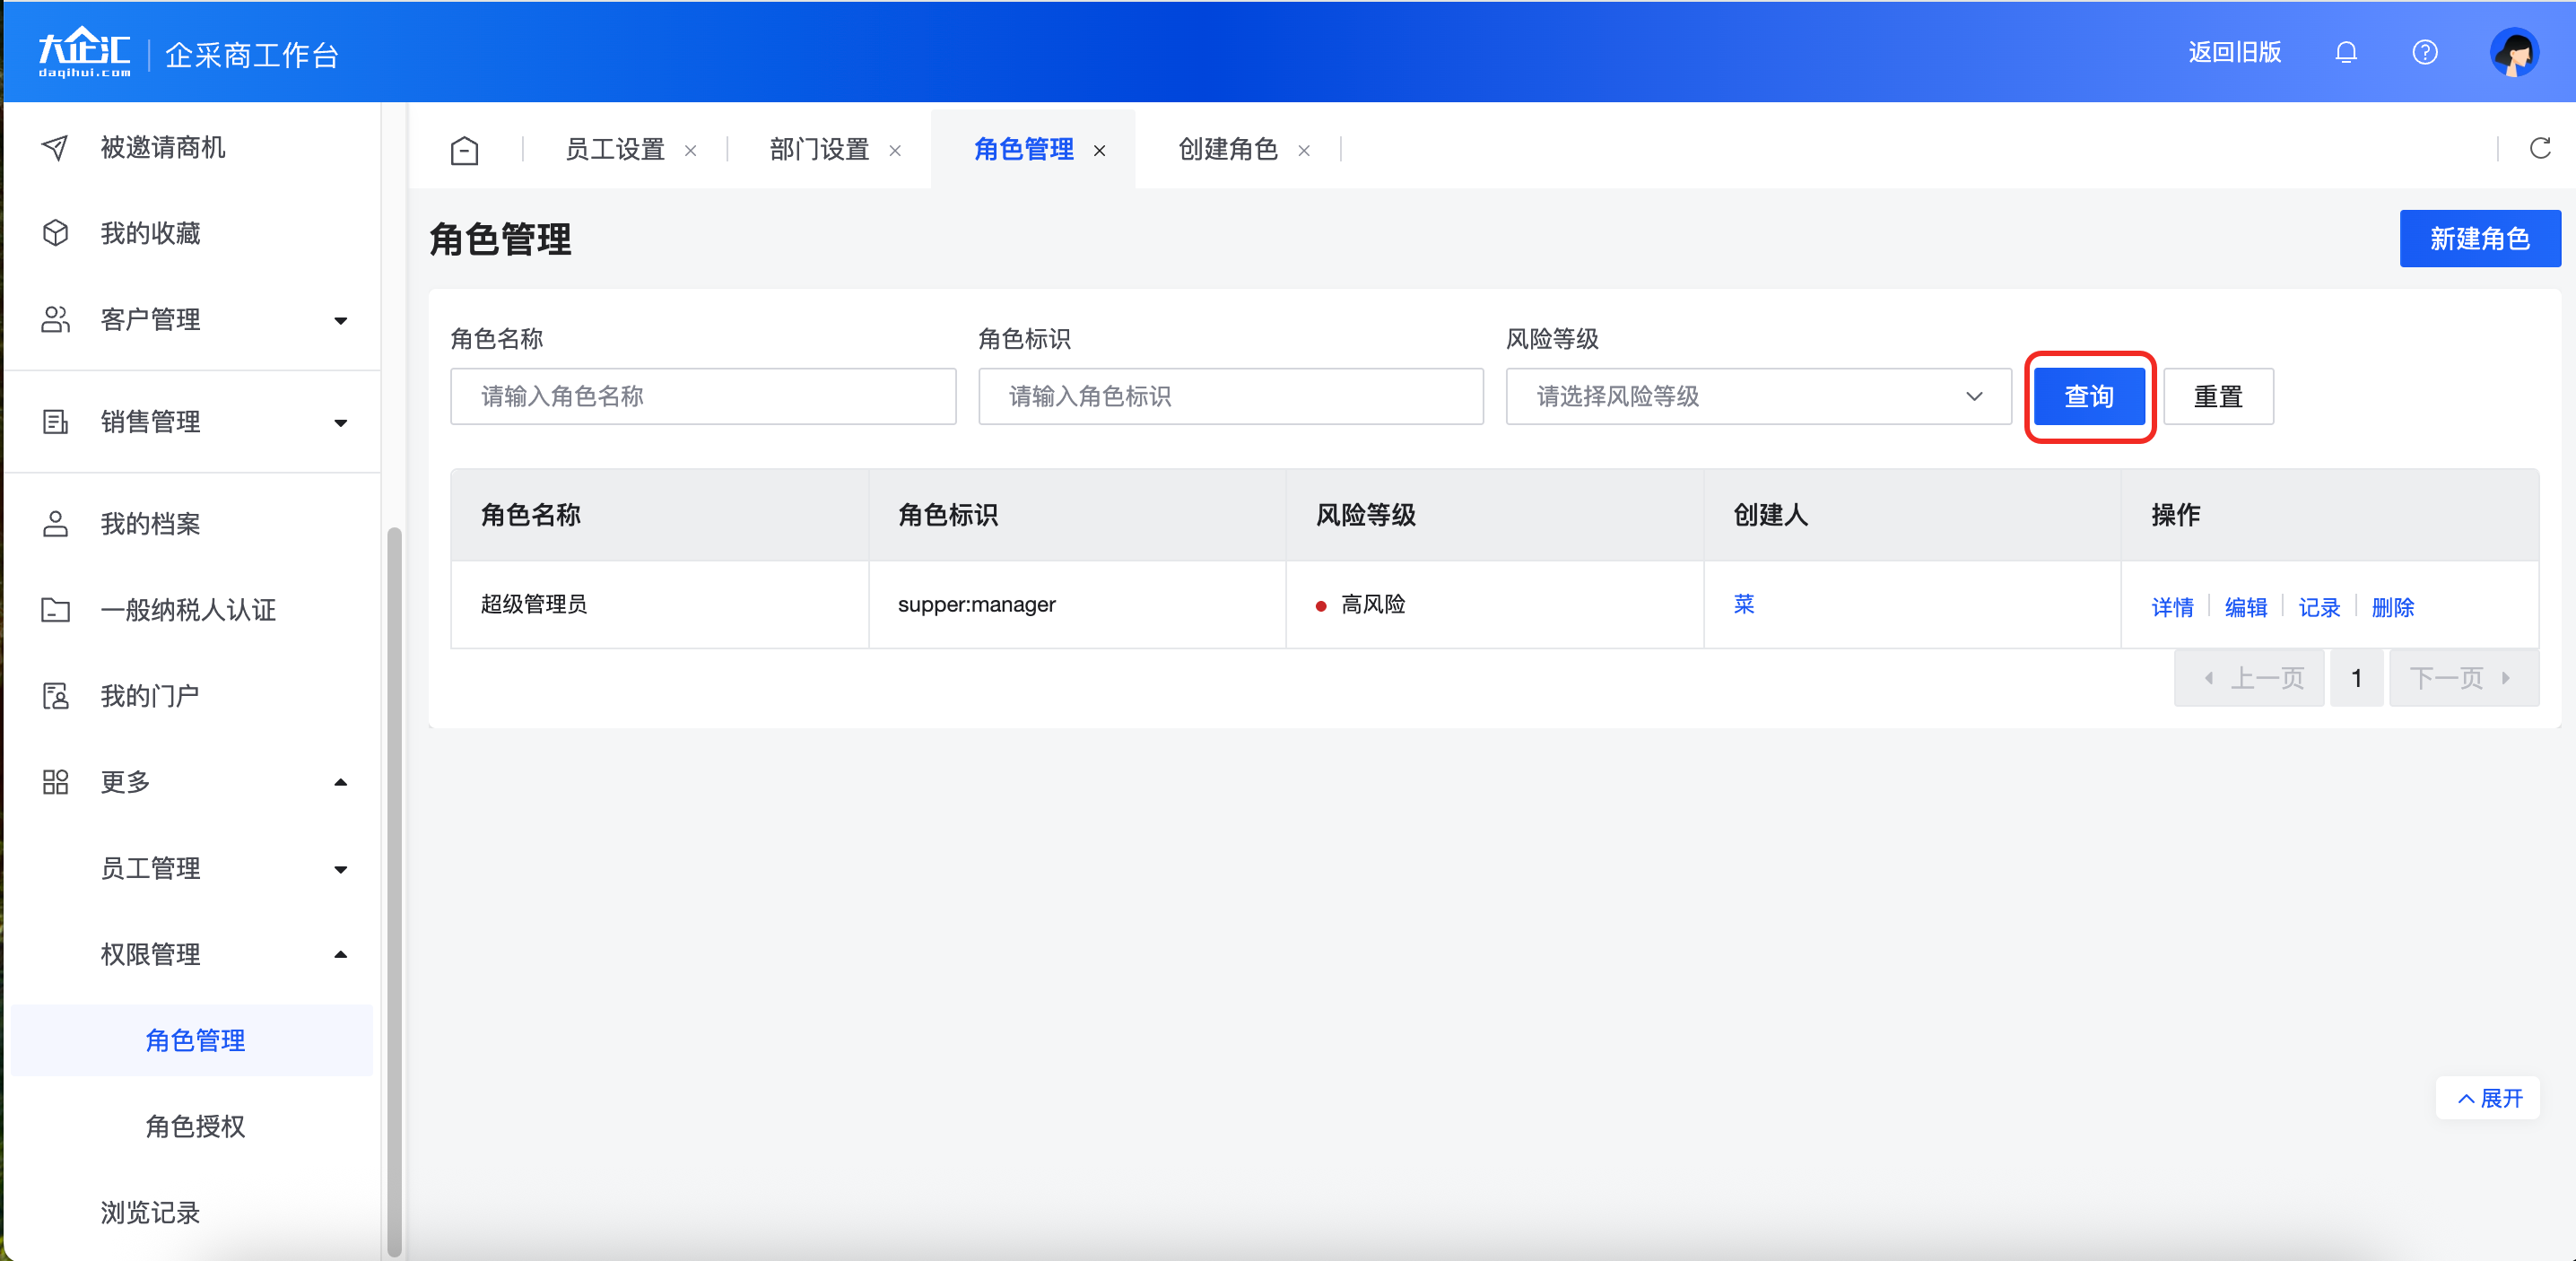Click the 请输入角色名称 input field
Viewport: 2576px width, 1261px height.
pyautogui.click(x=702, y=396)
